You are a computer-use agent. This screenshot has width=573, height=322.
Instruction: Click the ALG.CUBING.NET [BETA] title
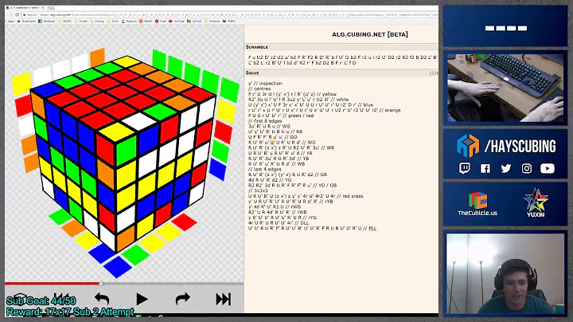tap(370, 34)
